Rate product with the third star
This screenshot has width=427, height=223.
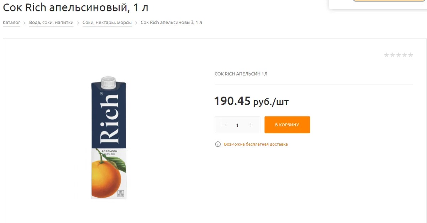click(x=399, y=55)
